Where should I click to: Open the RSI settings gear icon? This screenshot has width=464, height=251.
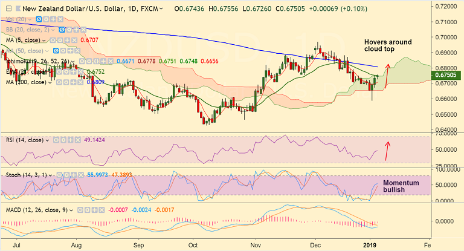63,140
